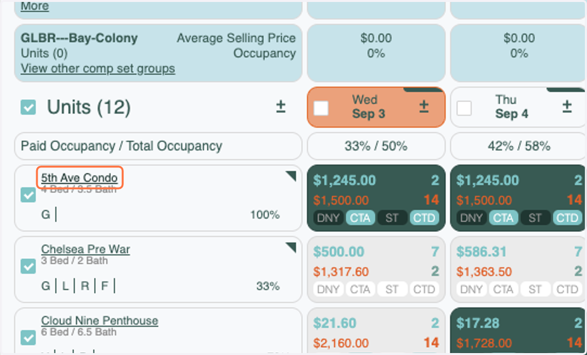Image resolution: width=587 pixels, height=355 pixels.
Task: Toggle ST for Chelsea Pre War on Wed Sep 3
Action: (x=392, y=290)
